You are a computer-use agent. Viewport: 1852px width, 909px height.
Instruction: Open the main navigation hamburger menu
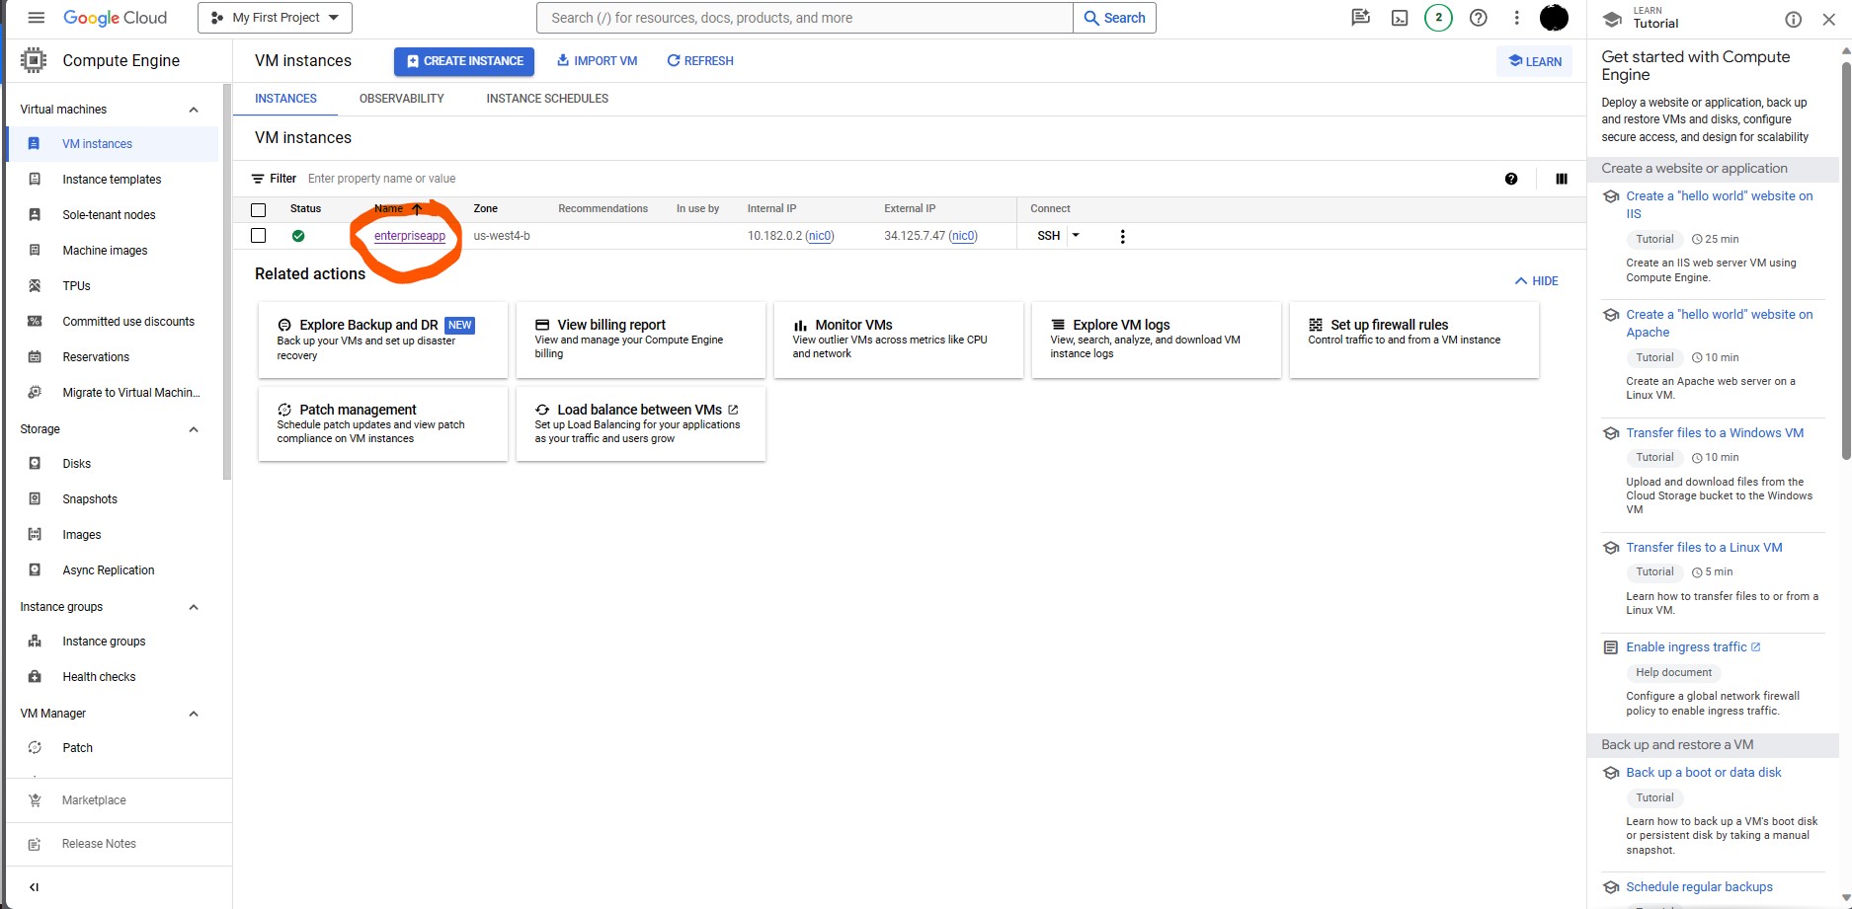37,18
